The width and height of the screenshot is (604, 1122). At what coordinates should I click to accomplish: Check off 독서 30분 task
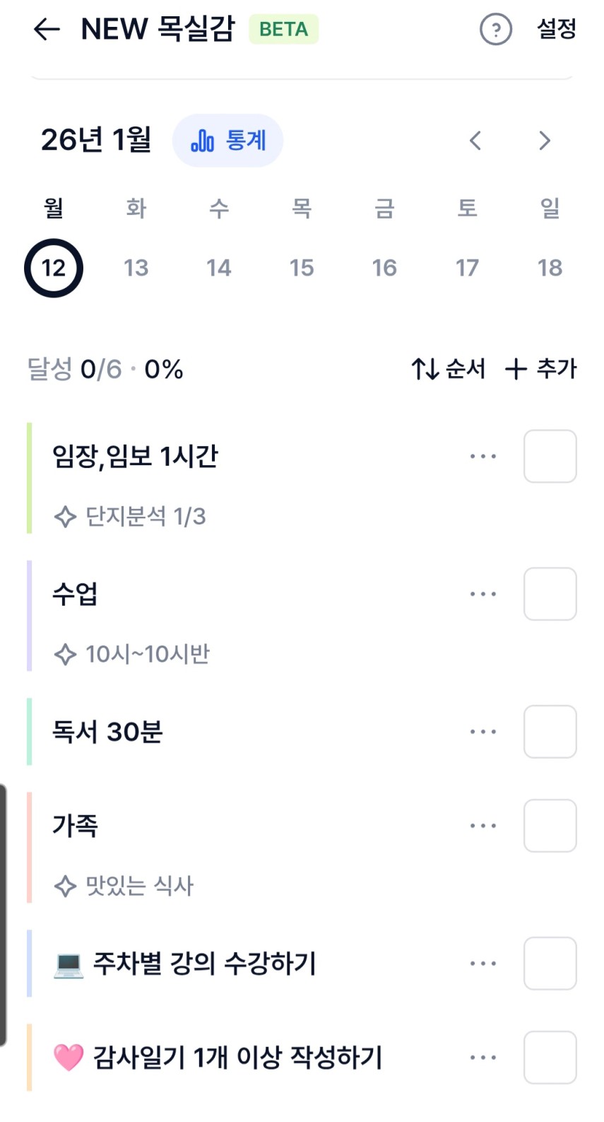coord(550,732)
